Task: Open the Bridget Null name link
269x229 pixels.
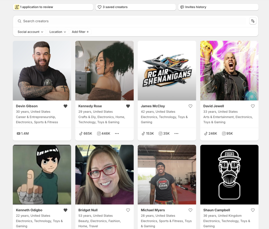Action: click(88, 210)
